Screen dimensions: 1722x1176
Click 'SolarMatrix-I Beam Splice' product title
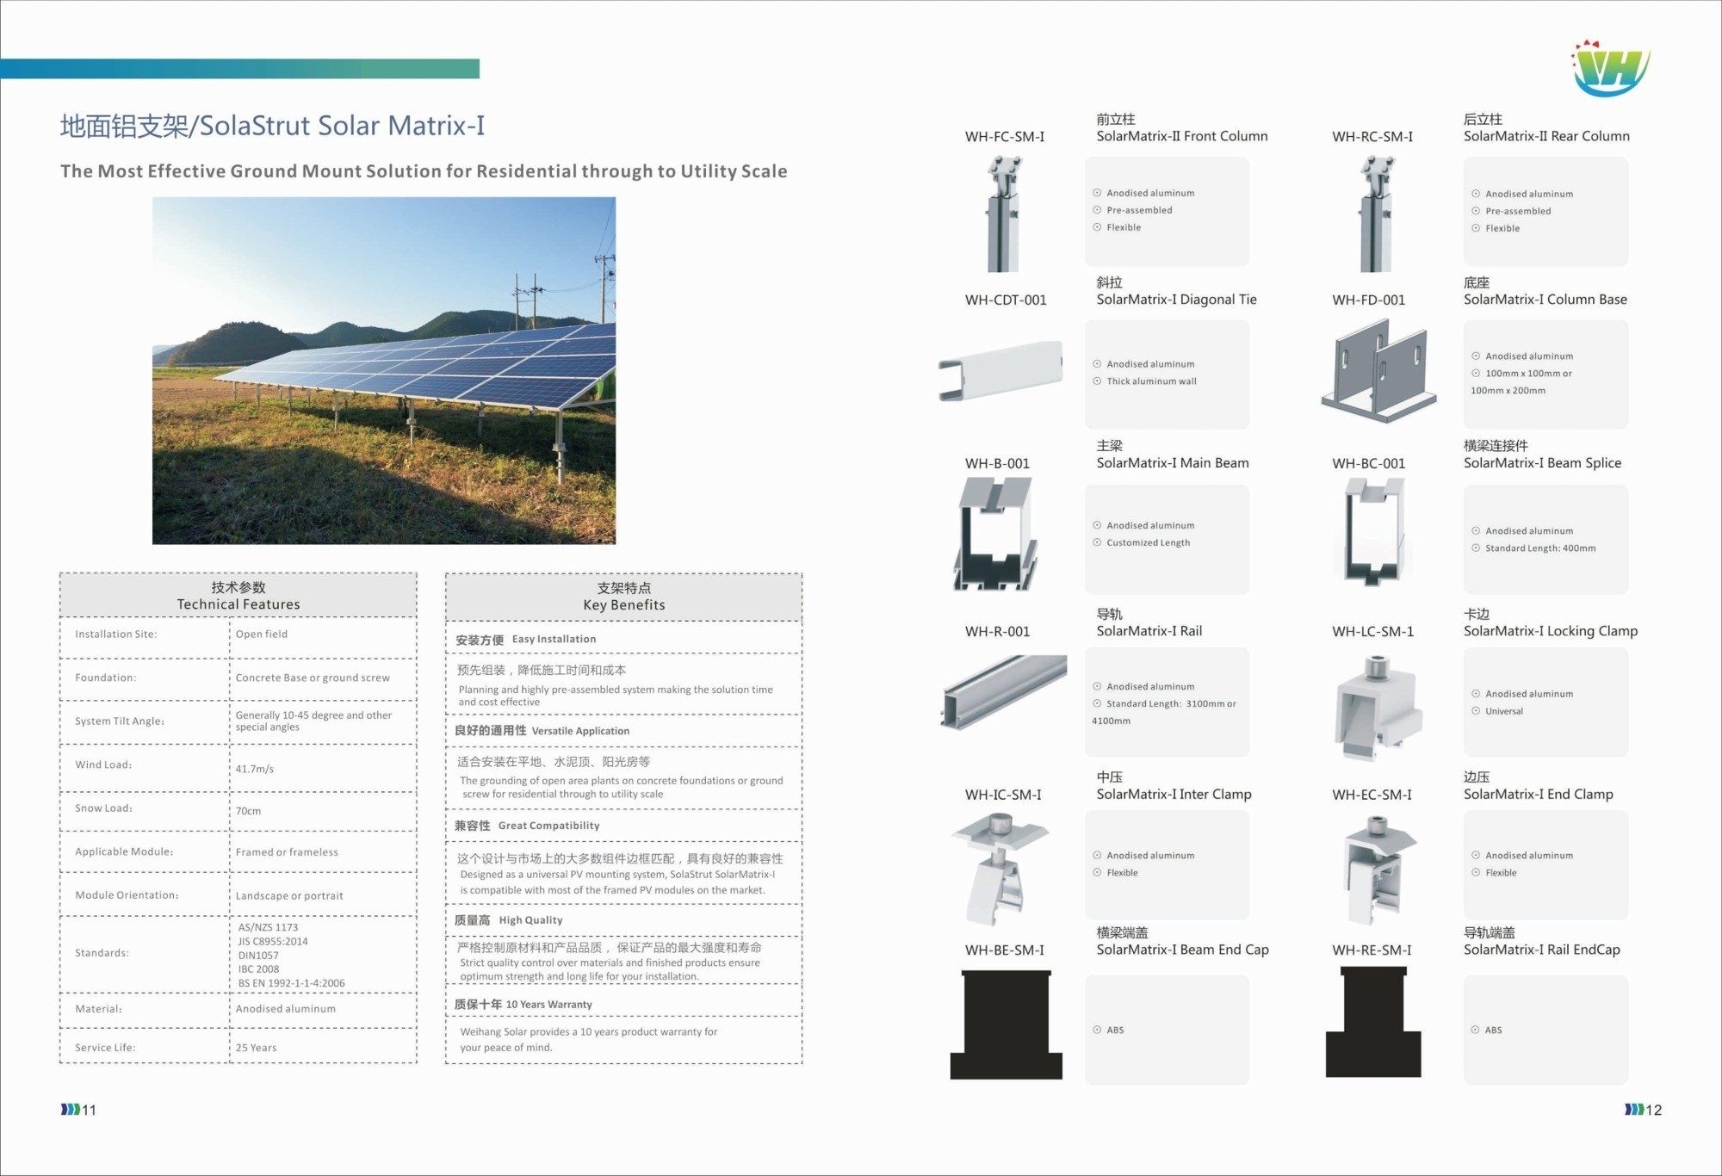1542,463
